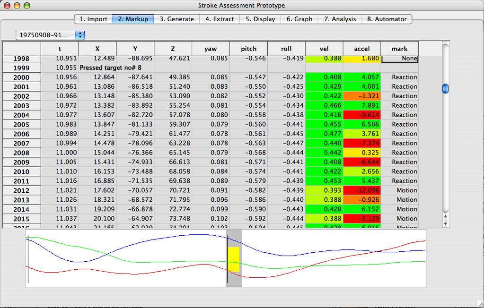484x308 pixels.
Task: Select row header 2008
Action: [x=22, y=153]
